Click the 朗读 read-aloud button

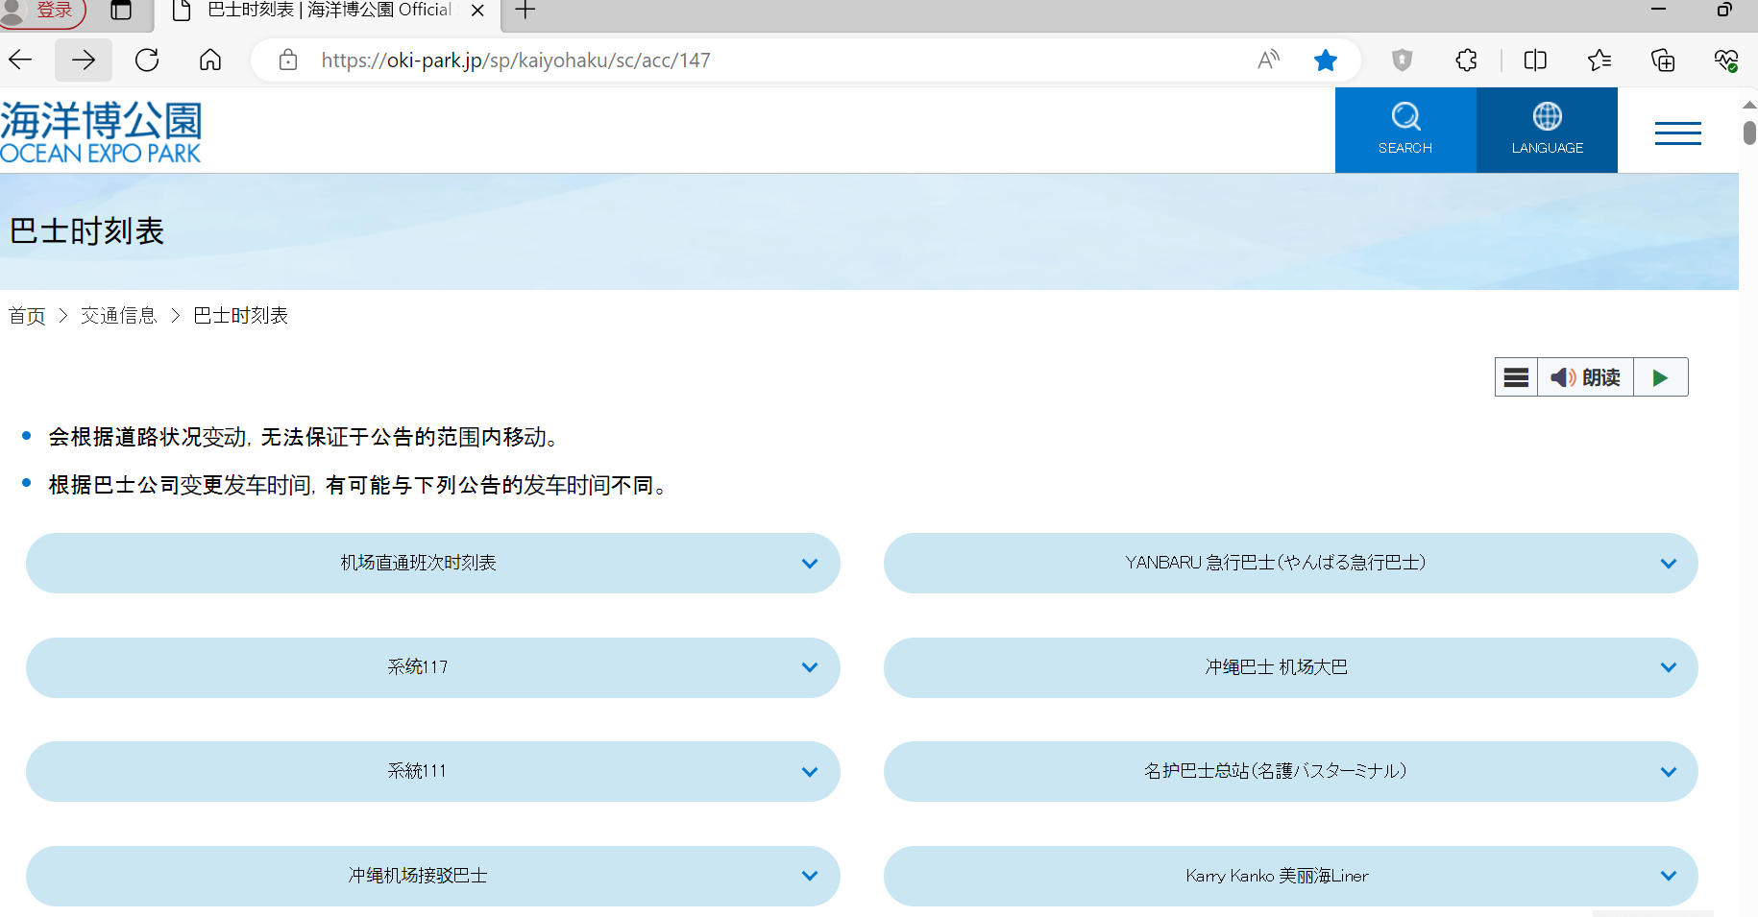[1586, 377]
